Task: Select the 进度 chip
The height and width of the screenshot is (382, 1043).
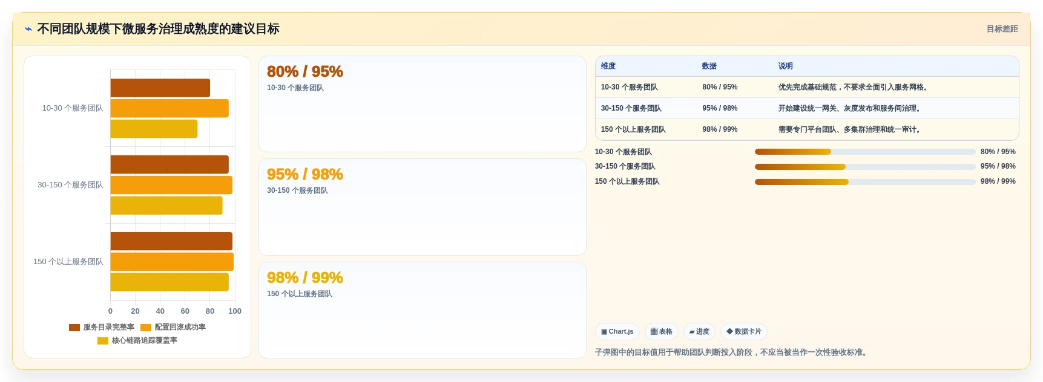Action: click(x=699, y=332)
